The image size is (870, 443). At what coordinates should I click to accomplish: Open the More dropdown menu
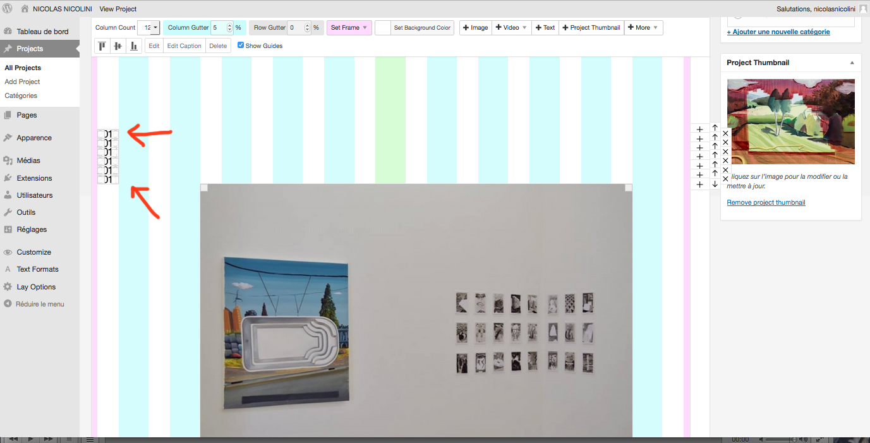(643, 28)
